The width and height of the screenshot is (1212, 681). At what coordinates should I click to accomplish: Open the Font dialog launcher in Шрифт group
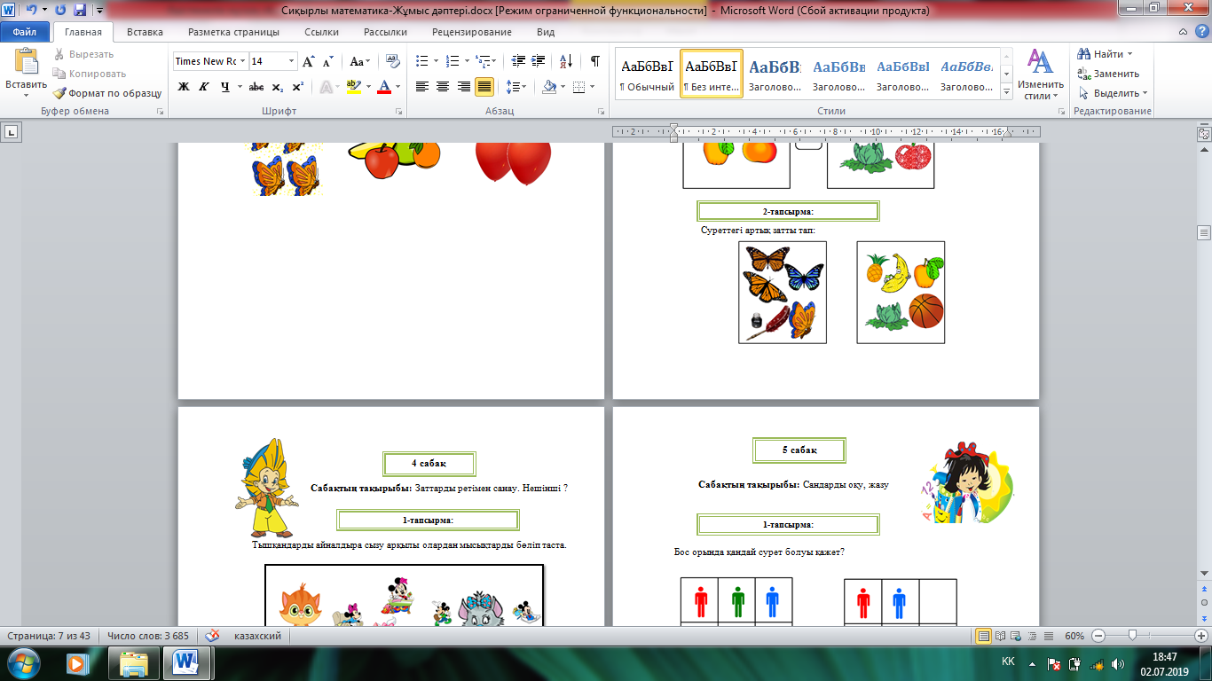tap(397, 112)
